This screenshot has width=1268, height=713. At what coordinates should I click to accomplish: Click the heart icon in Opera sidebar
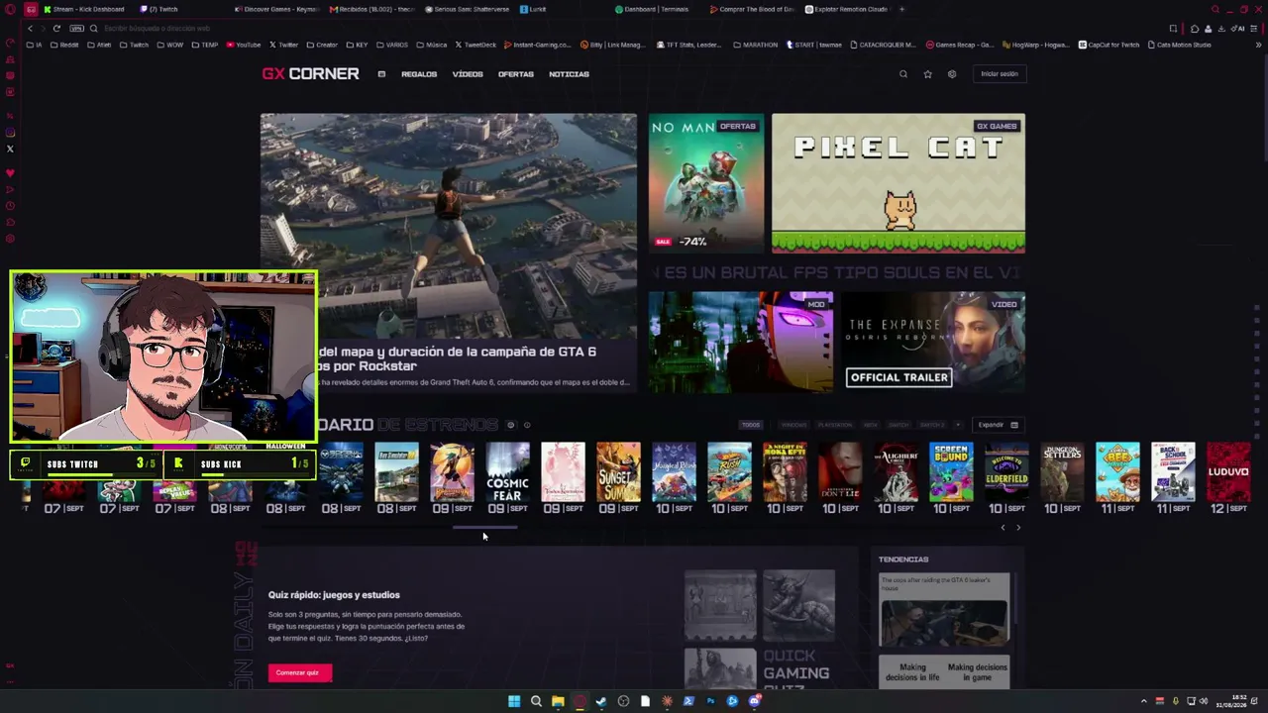point(10,173)
